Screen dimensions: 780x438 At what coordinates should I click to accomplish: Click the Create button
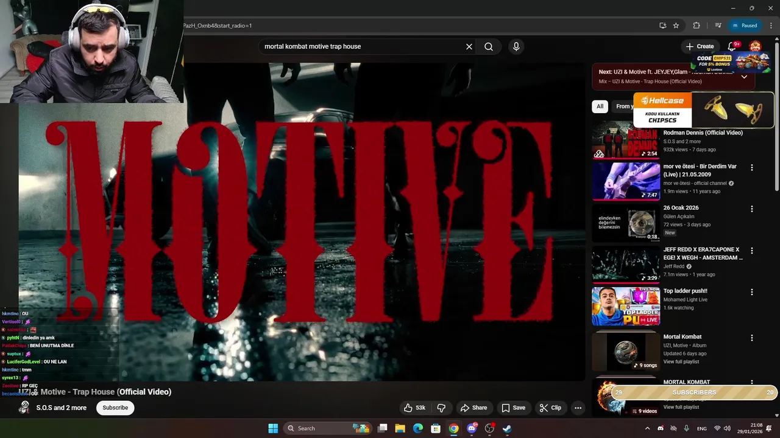tap(699, 46)
